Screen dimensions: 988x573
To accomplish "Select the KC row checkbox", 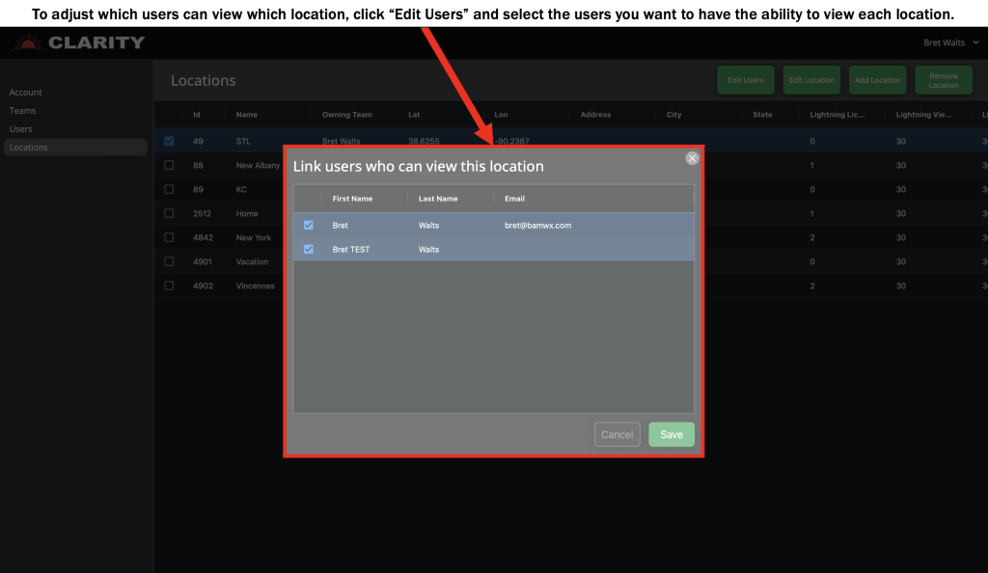I will pyautogui.click(x=169, y=189).
